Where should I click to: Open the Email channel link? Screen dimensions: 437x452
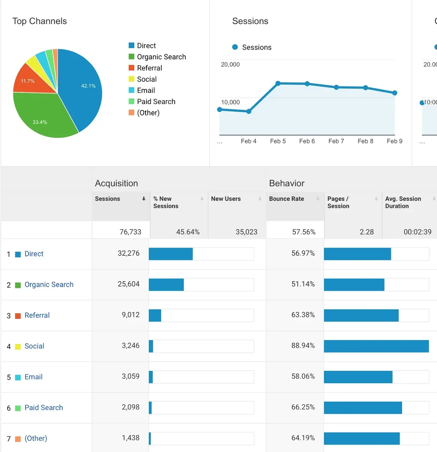click(33, 377)
